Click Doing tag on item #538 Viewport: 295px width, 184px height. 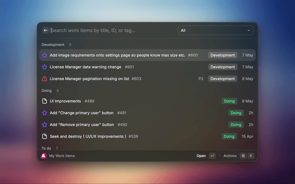pos(229,136)
